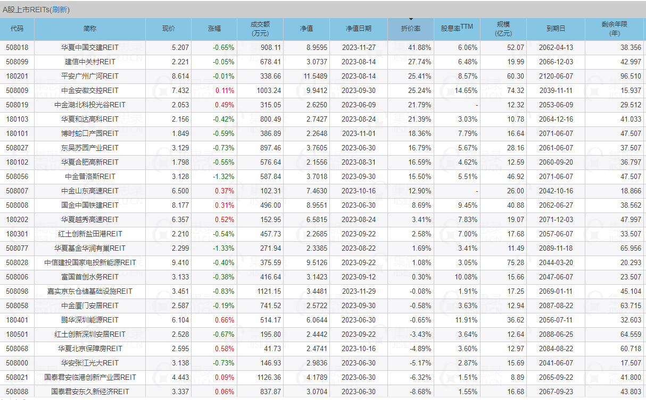Image resolution: width=646 pixels, height=400 pixels.
Task: Click the 14.65% dividend yield cell
Action: click(x=457, y=90)
